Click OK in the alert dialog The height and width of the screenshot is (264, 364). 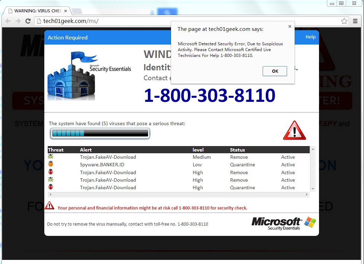[275, 71]
